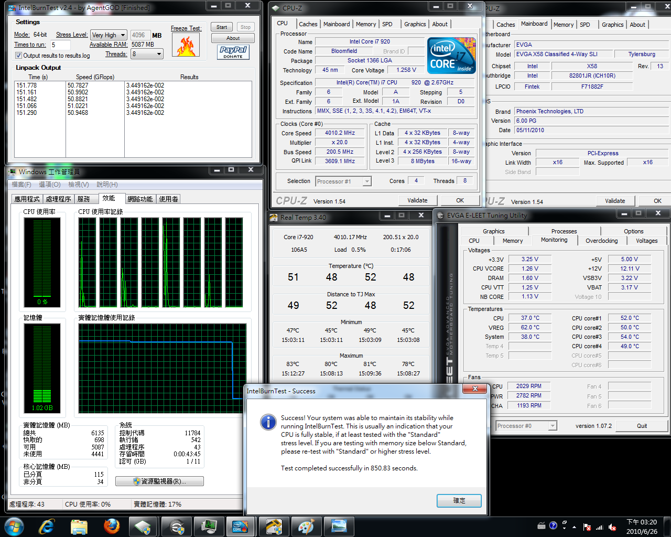The width and height of the screenshot is (671, 537).
Task: Click Quit in EVGA E-LEET
Action: pyautogui.click(x=642, y=426)
